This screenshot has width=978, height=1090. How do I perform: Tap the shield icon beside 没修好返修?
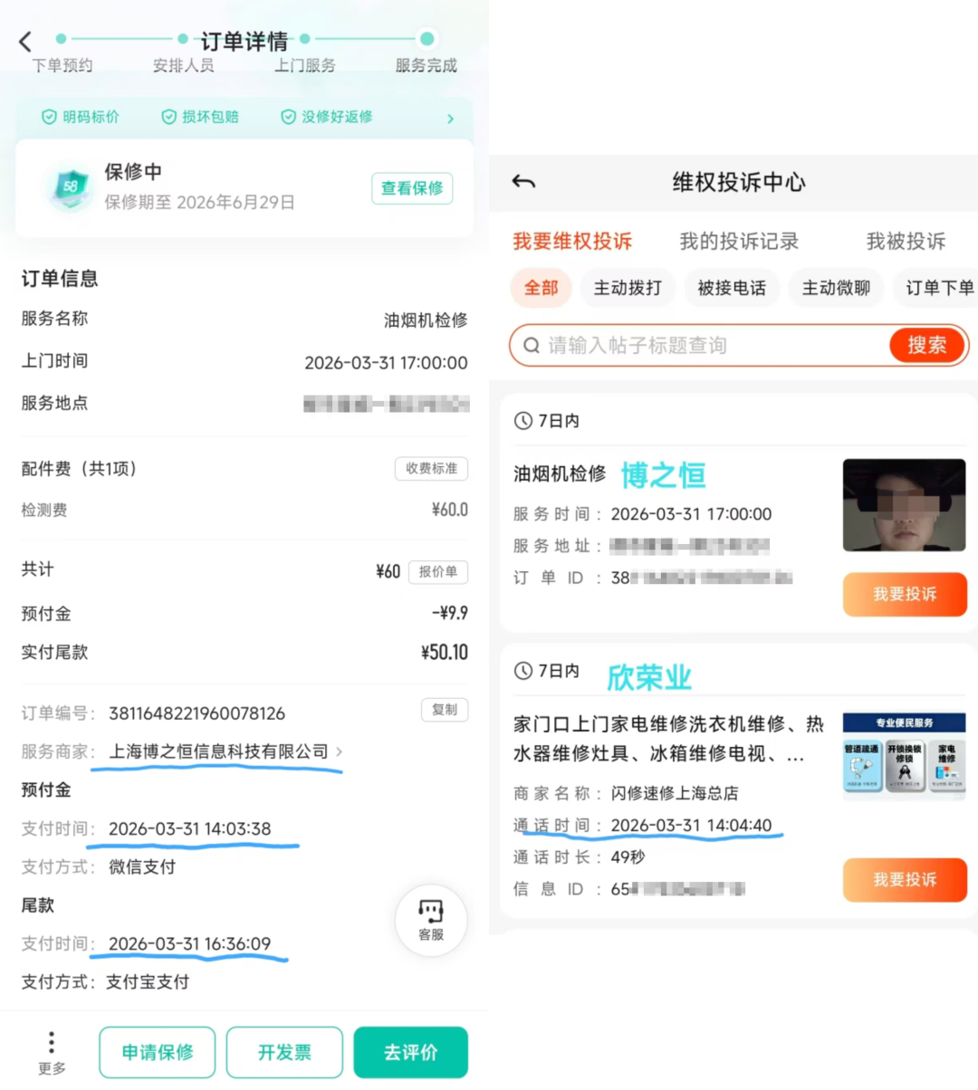pos(288,117)
